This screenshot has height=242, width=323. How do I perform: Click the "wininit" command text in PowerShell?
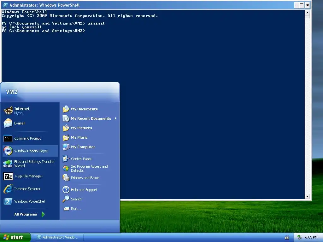point(96,23)
